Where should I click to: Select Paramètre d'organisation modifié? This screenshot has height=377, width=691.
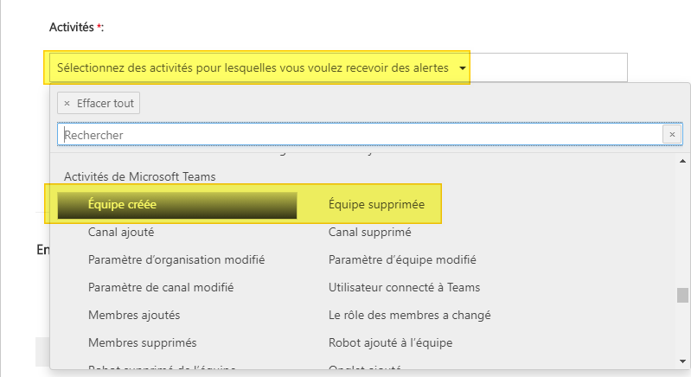click(x=176, y=259)
